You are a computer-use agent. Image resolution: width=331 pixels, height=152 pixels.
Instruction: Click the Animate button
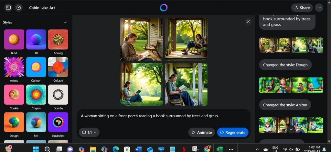[x=201, y=132]
